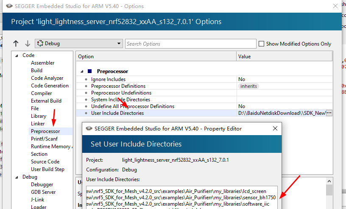
Task: Click the Ignore Includes value No
Action: coord(242,79)
